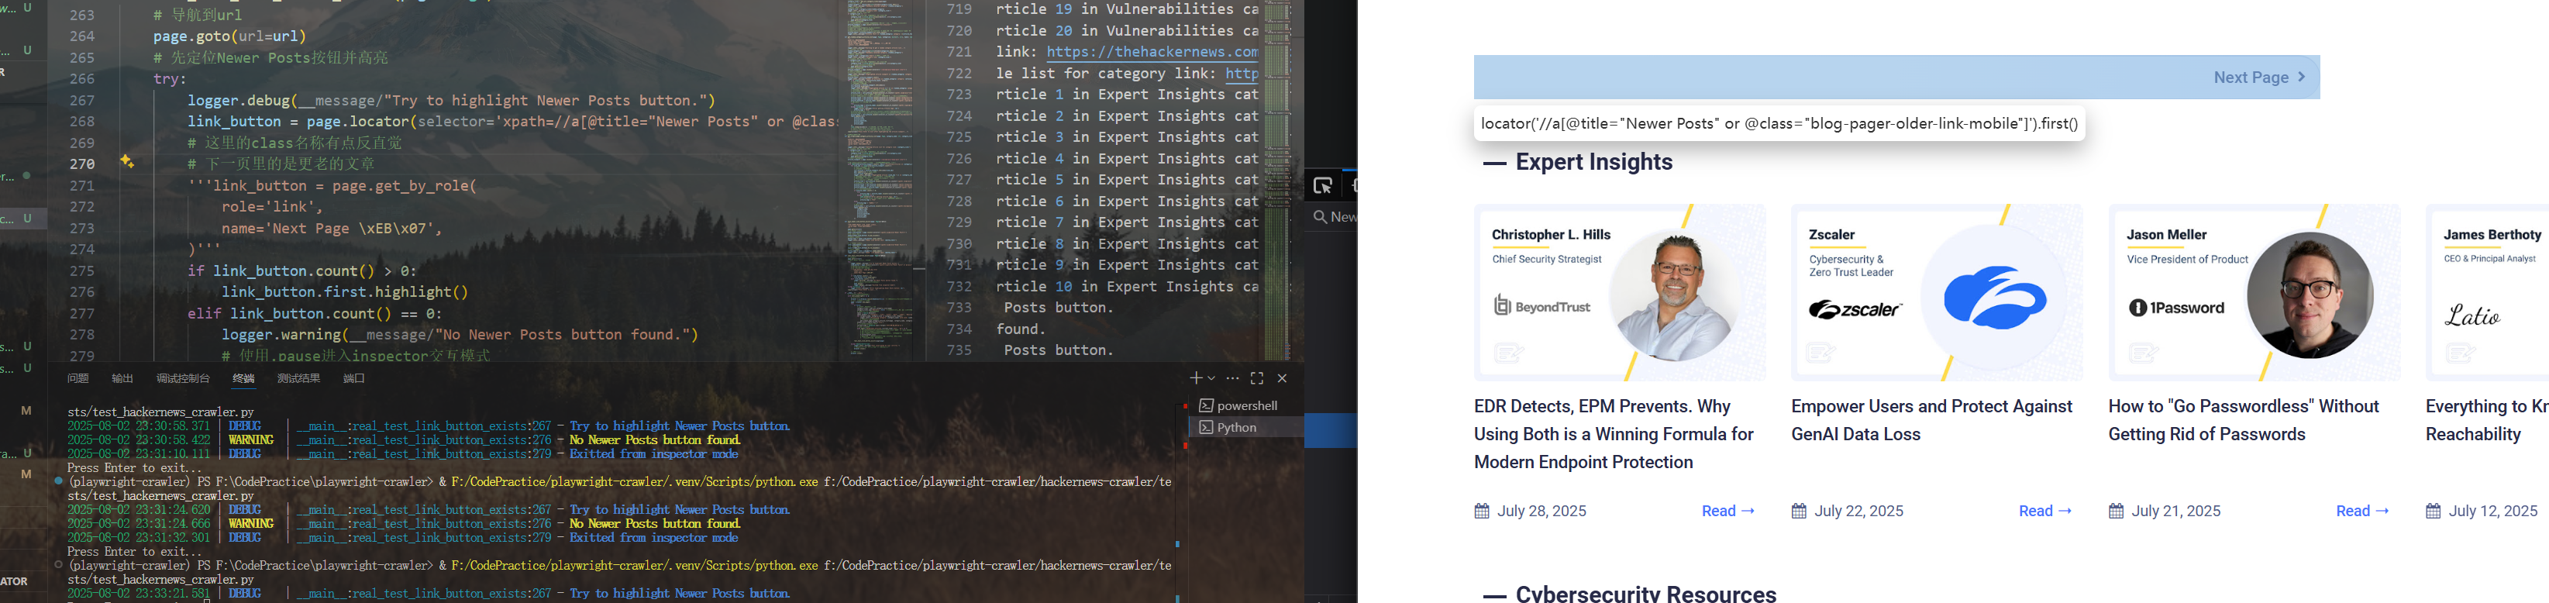Click the note icon on Christopher Hills card
The width and height of the screenshot is (2549, 603).
coord(1509,353)
